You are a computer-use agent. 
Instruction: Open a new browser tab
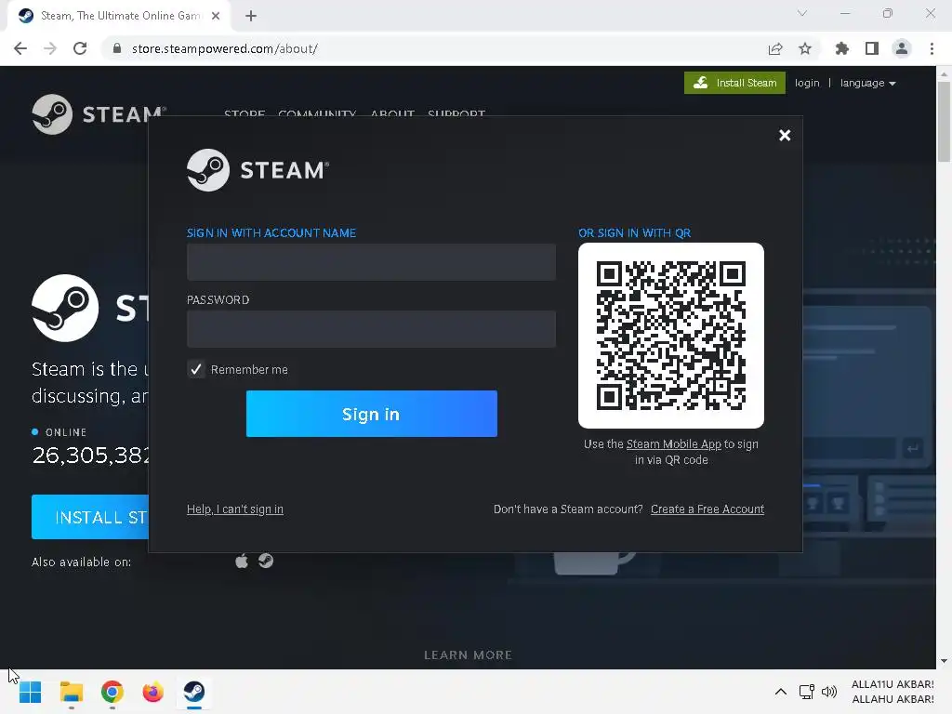[x=251, y=16]
